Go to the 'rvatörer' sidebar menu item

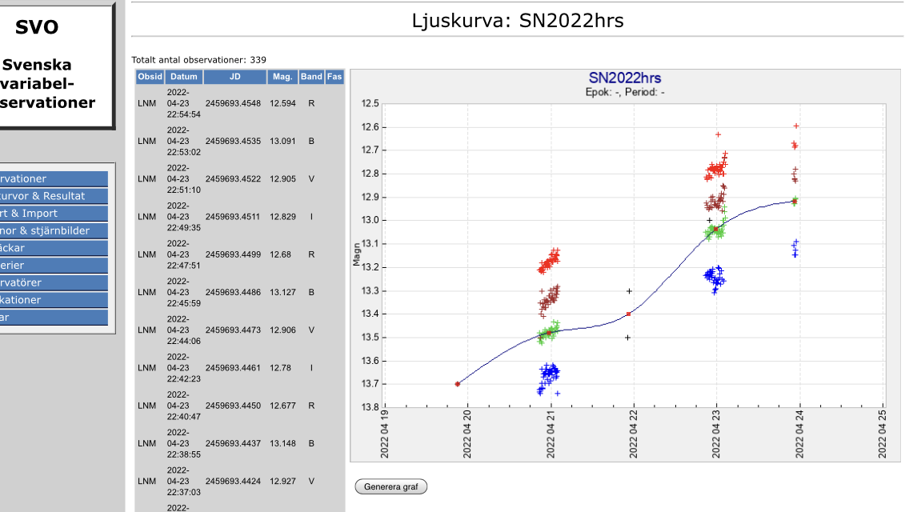tap(53, 282)
